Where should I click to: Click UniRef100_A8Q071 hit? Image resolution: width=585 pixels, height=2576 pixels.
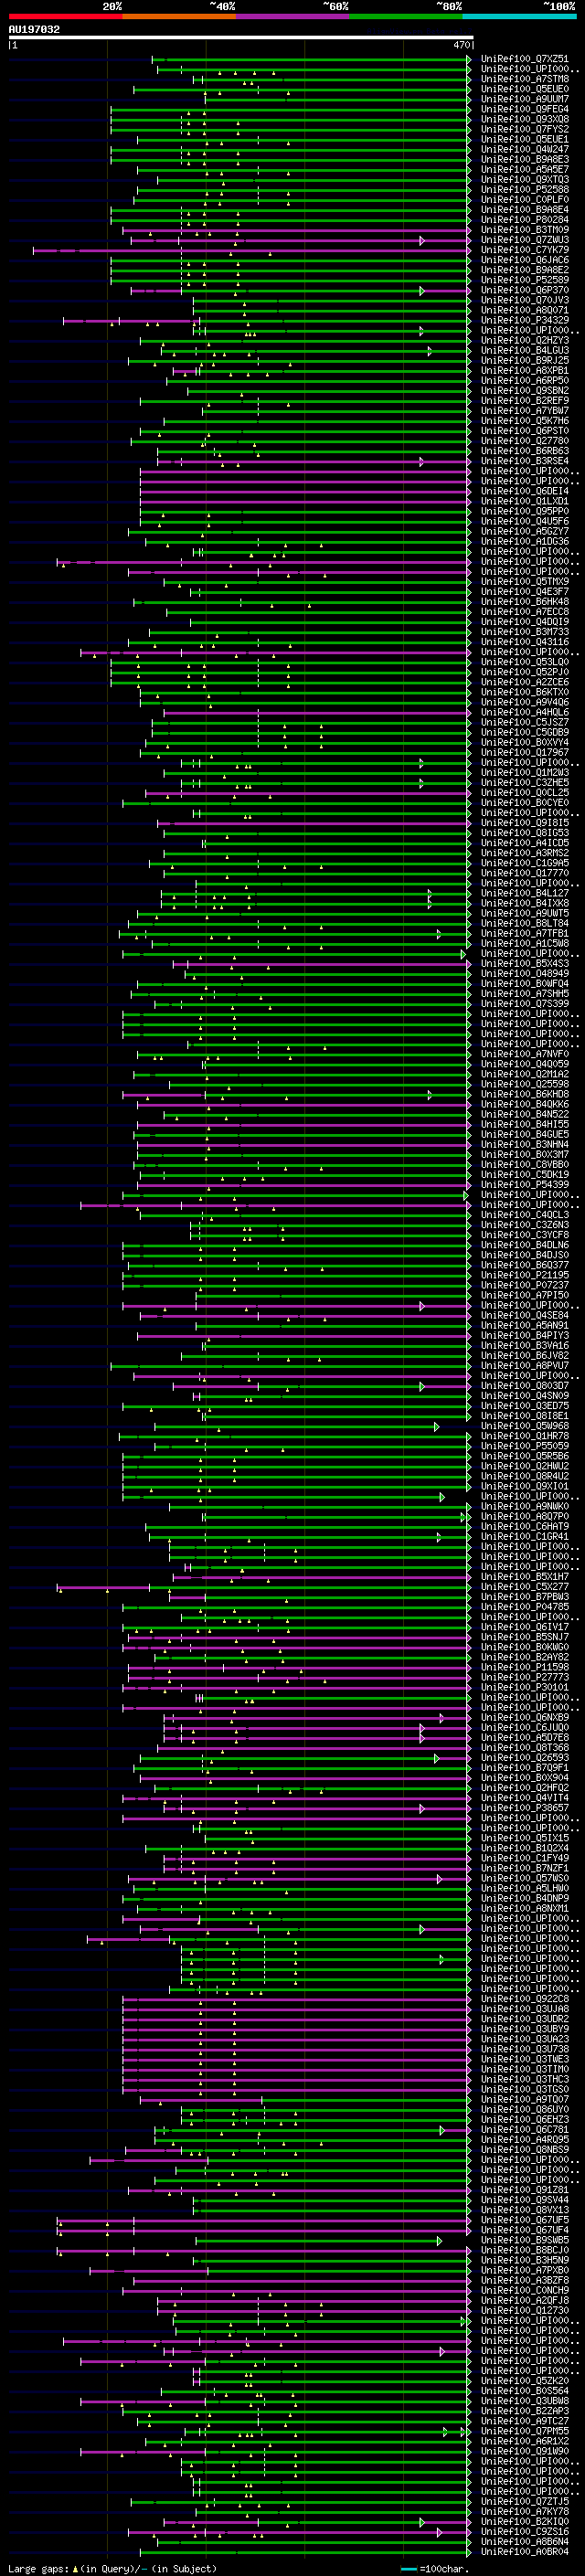click(x=525, y=310)
